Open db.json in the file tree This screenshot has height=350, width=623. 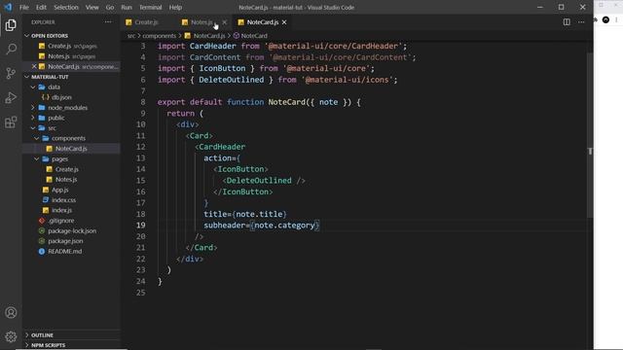point(61,97)
